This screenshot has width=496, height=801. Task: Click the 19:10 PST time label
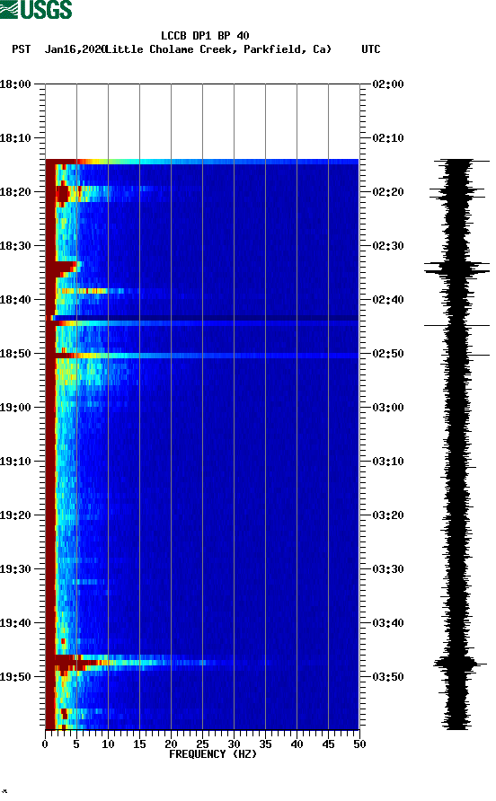pyautogui.click(x=15, y=462)
